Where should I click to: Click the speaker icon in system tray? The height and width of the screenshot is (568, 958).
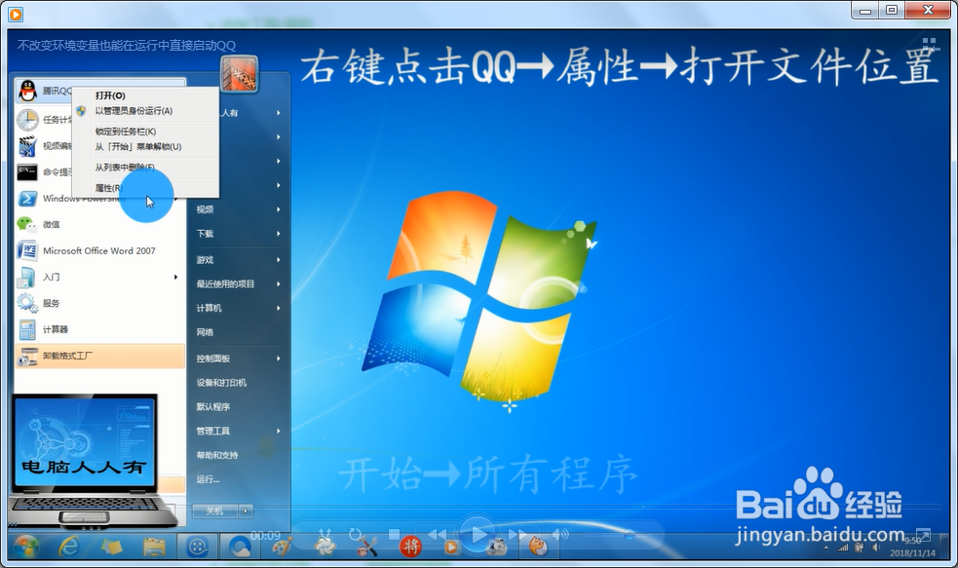click(x=875, y=548)
